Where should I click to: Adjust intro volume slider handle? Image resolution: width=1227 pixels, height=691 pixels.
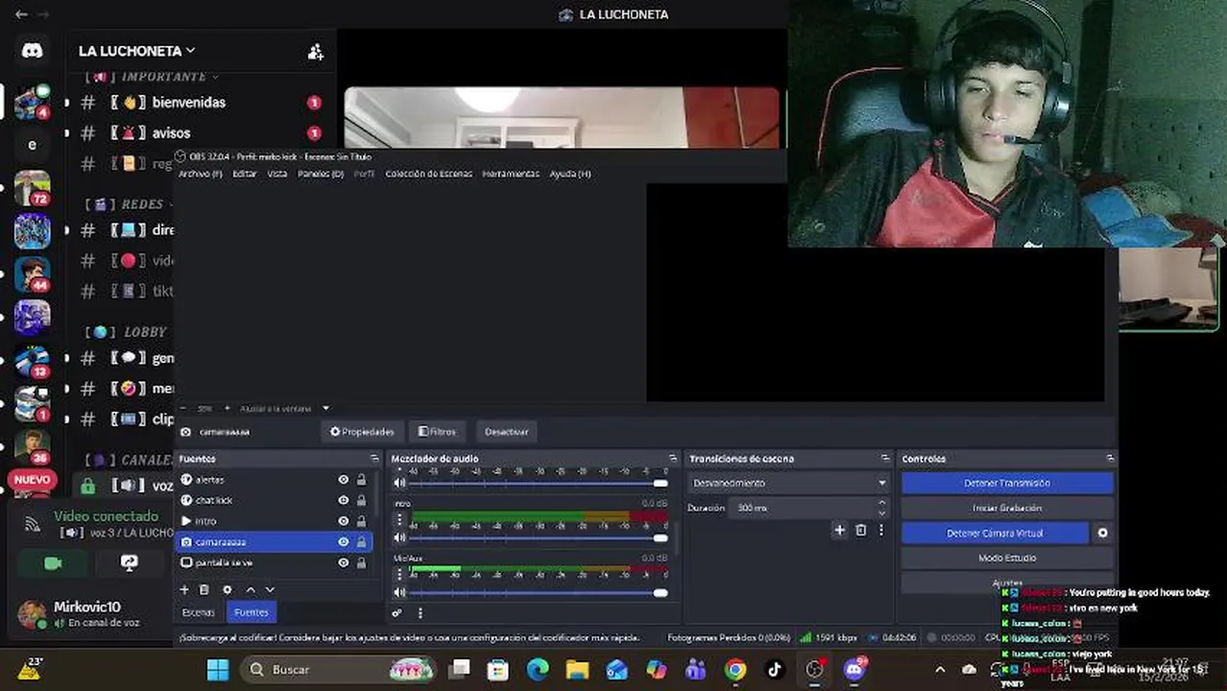pos(660,538)
